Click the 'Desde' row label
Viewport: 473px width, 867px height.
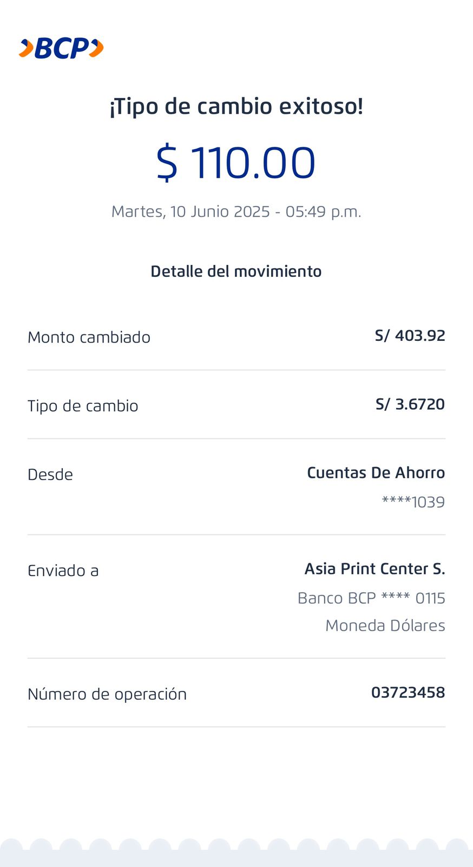50,475
